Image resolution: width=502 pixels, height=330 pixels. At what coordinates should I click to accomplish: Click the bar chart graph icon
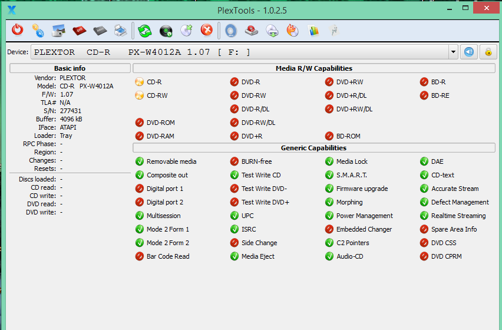(313, 31)
